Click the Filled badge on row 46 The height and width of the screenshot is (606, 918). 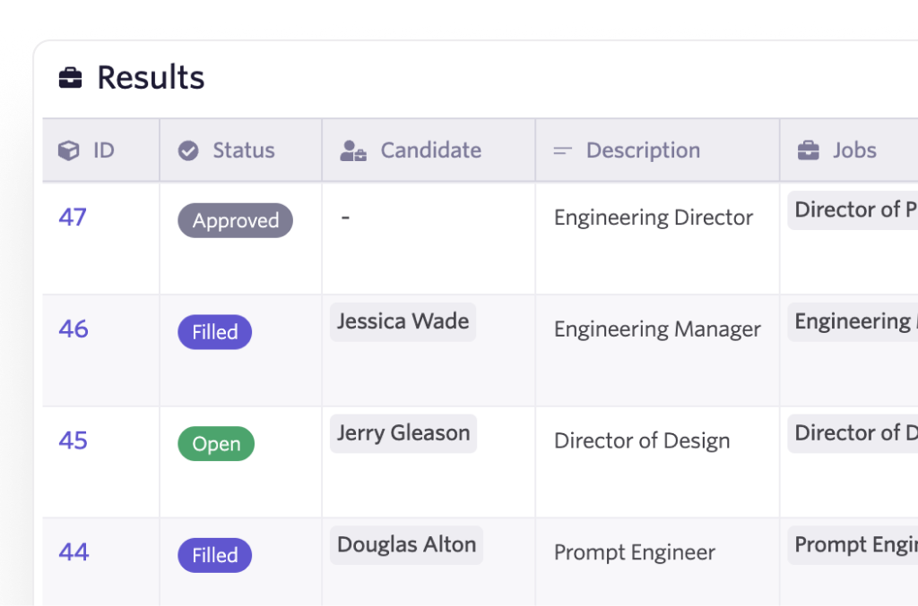coord(214,331)
